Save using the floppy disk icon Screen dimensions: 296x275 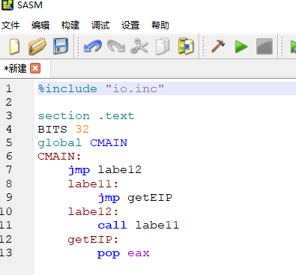tap(61, 46)
